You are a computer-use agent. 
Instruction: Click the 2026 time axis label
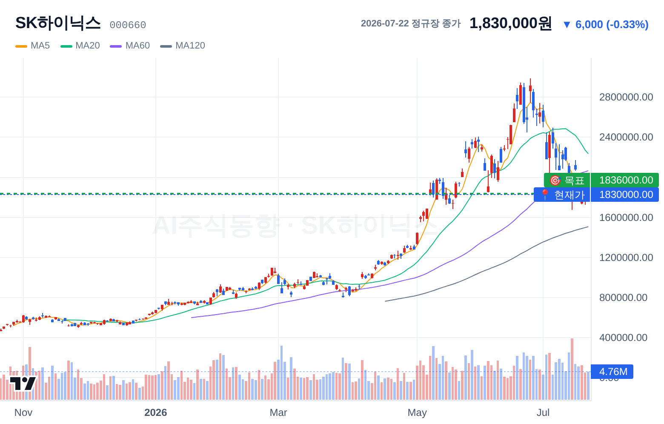[156, 413]
